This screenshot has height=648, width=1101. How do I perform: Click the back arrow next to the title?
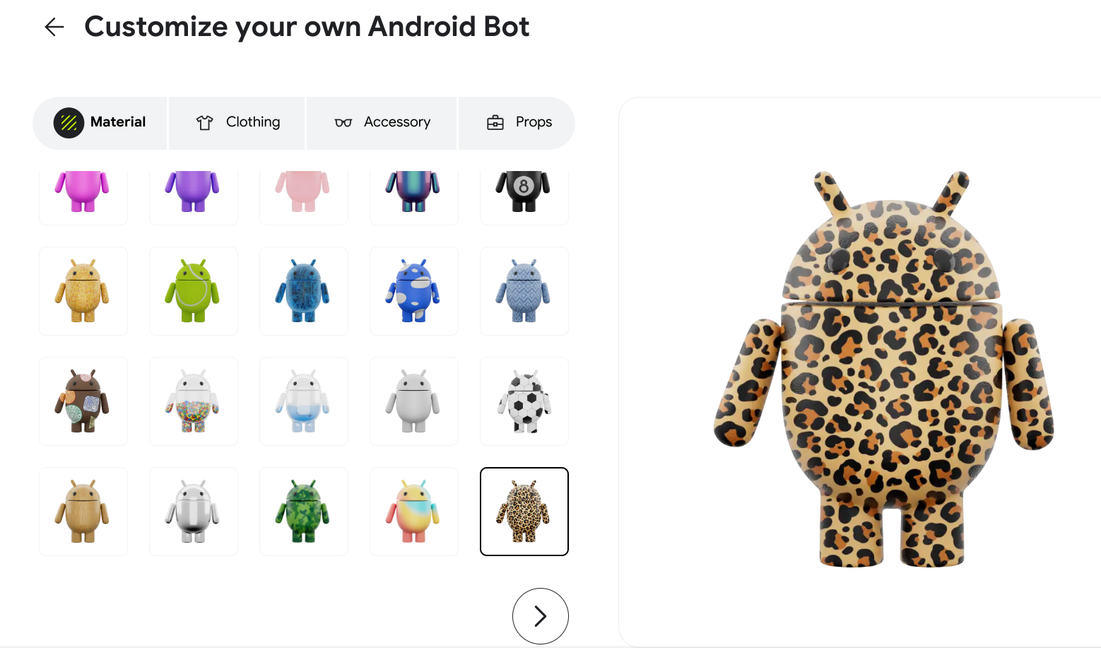54,27
